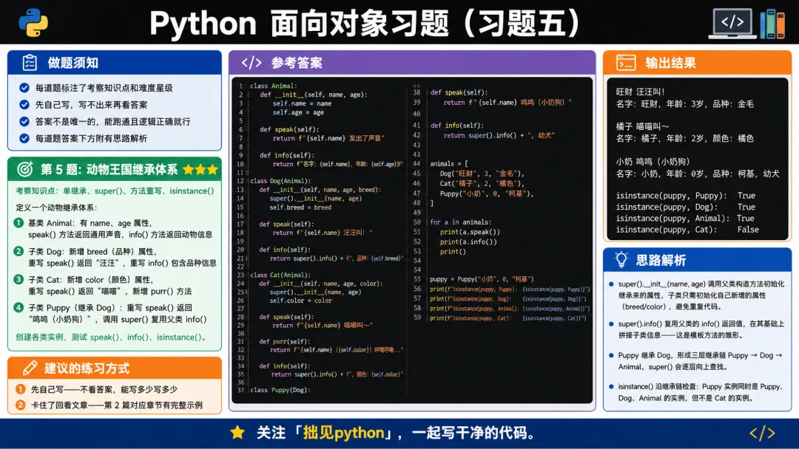The height and width of the screenshot is (449, 799).
Task: Click the 建议的练习方式 header
Action: pyautogui.click(x=115, y=368)
